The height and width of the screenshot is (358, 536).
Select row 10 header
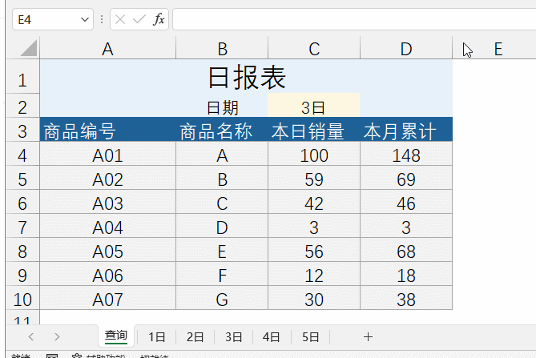22,298
